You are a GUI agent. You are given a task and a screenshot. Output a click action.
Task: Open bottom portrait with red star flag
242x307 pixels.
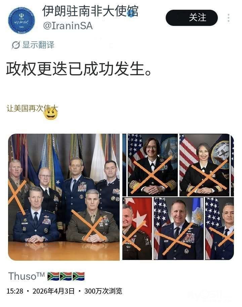[137, 228]
